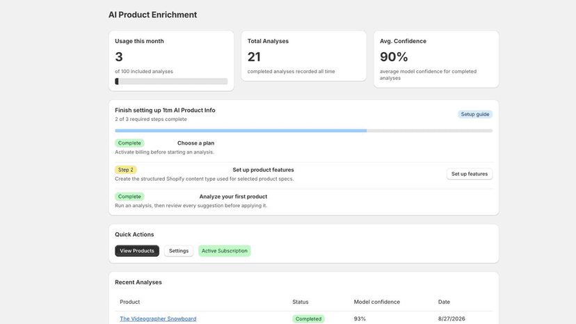Image resolution: width=576 pixels, height=324 pixels.
Task: Click the 93% confidence value
Action: click(360, 318)
